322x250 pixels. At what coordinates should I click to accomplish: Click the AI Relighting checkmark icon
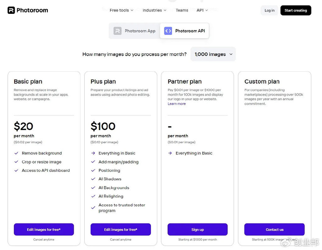point(93,196)
